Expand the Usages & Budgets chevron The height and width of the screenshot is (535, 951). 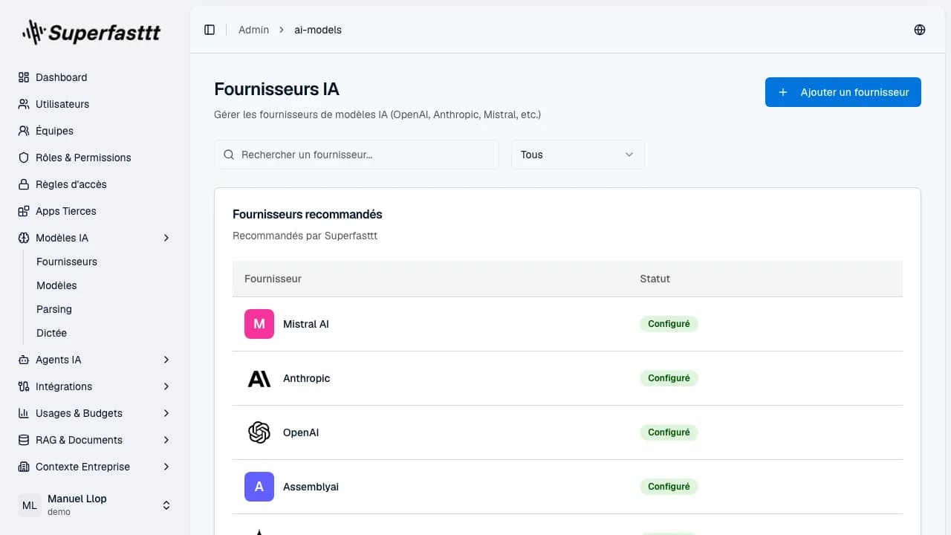coord(166,413)
